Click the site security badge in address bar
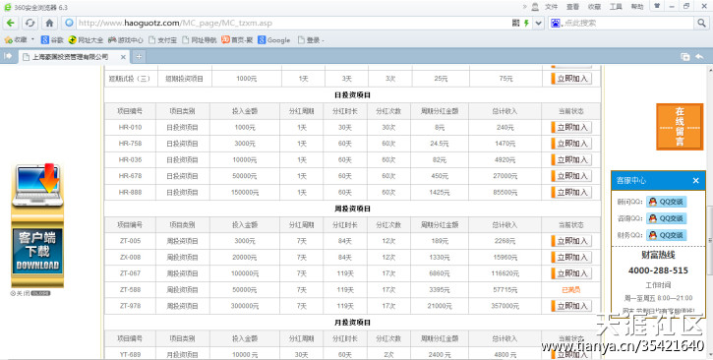 pyautogui.click(x=69, y=23)
